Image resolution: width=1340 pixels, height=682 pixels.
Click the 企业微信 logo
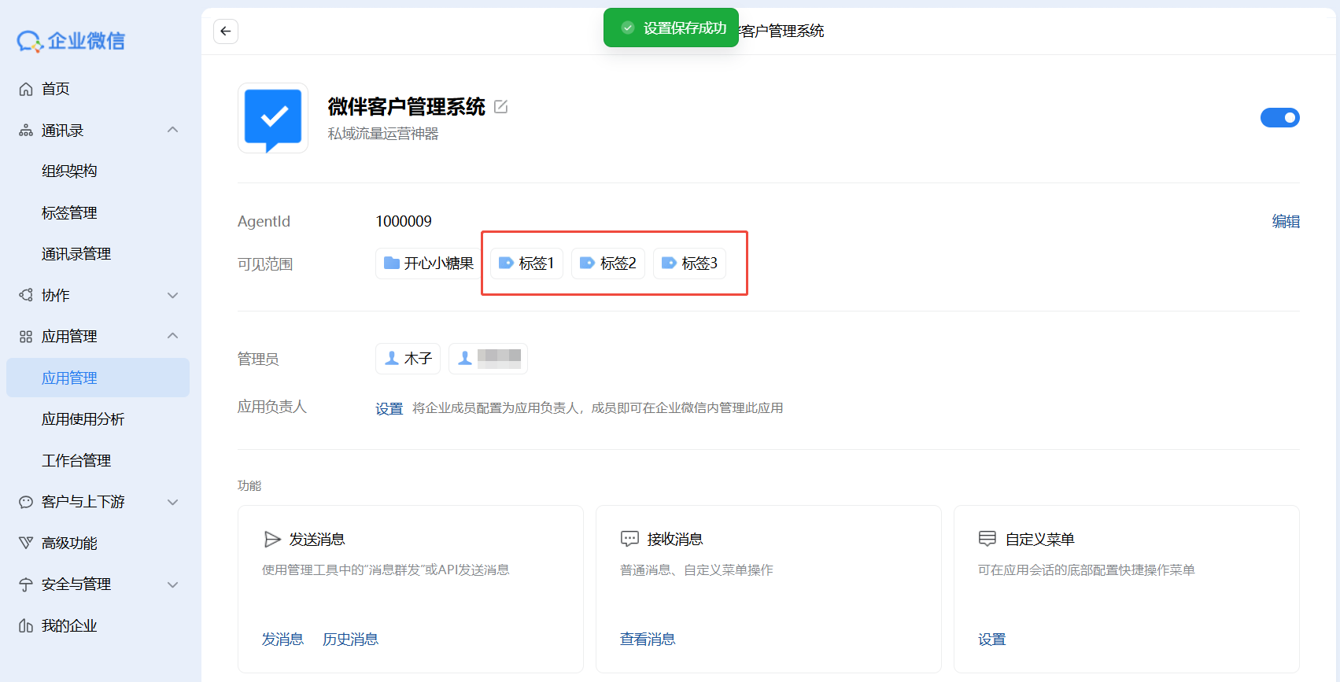coord(71,41)
